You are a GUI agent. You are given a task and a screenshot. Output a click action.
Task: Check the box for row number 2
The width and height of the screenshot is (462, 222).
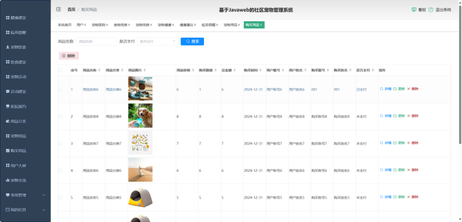(x=60, y=116)
